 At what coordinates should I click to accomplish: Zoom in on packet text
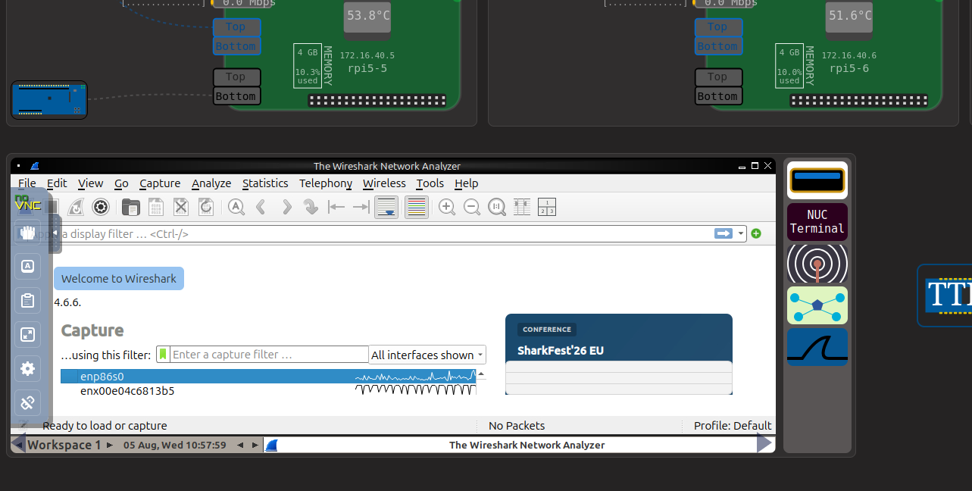[x=447, y=207]
